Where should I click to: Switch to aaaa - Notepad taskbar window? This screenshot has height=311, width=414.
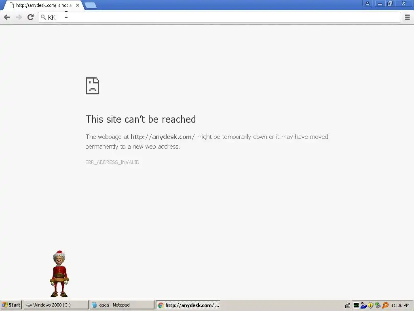(122, 305)
